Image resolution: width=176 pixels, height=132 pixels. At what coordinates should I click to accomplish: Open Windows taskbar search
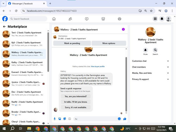tap(12, 128)
